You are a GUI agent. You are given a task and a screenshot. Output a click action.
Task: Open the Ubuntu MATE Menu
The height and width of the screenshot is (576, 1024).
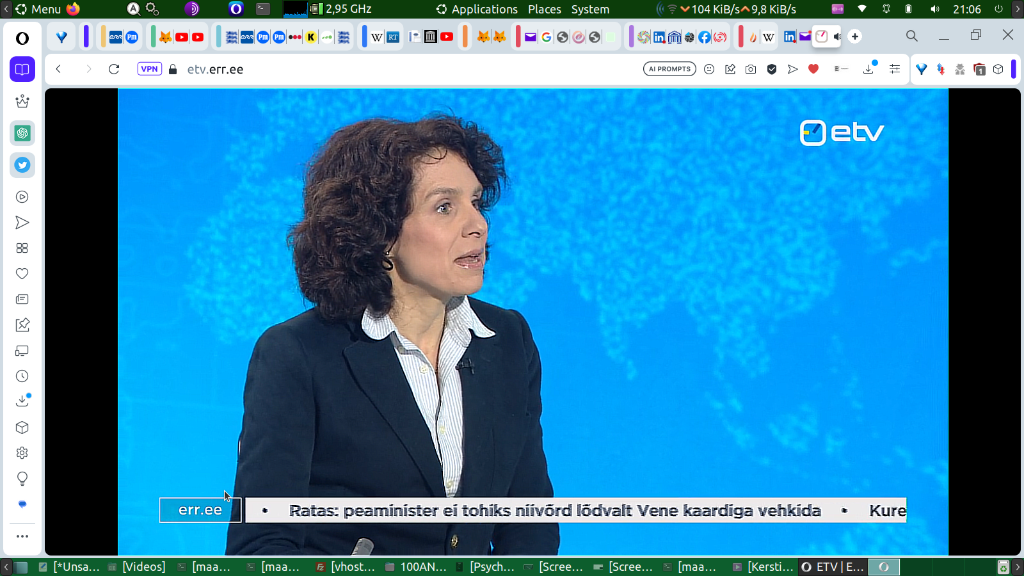(x=38, y=9)
